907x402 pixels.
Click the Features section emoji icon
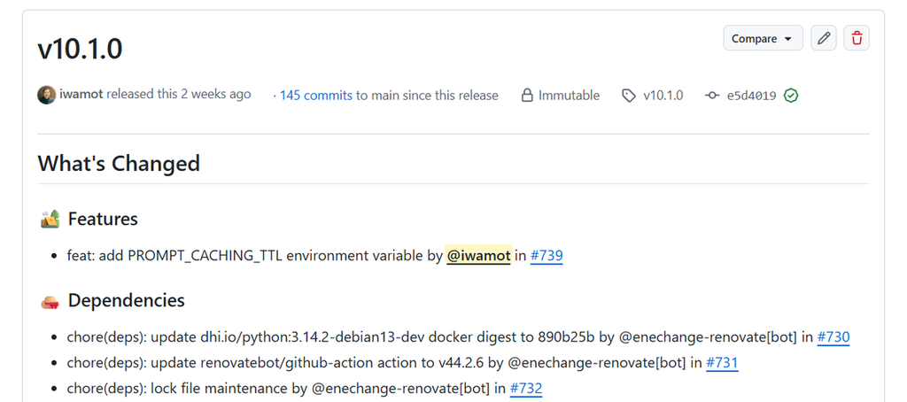tap(50, 219)
